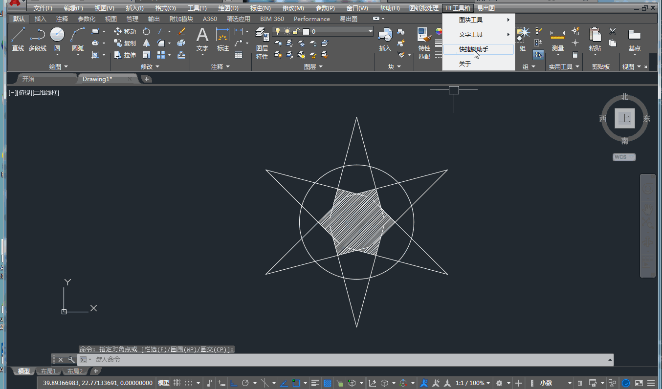Expand the 绘图 panel flyout
This screenshot has width=662, height=389.
[59, 66]
